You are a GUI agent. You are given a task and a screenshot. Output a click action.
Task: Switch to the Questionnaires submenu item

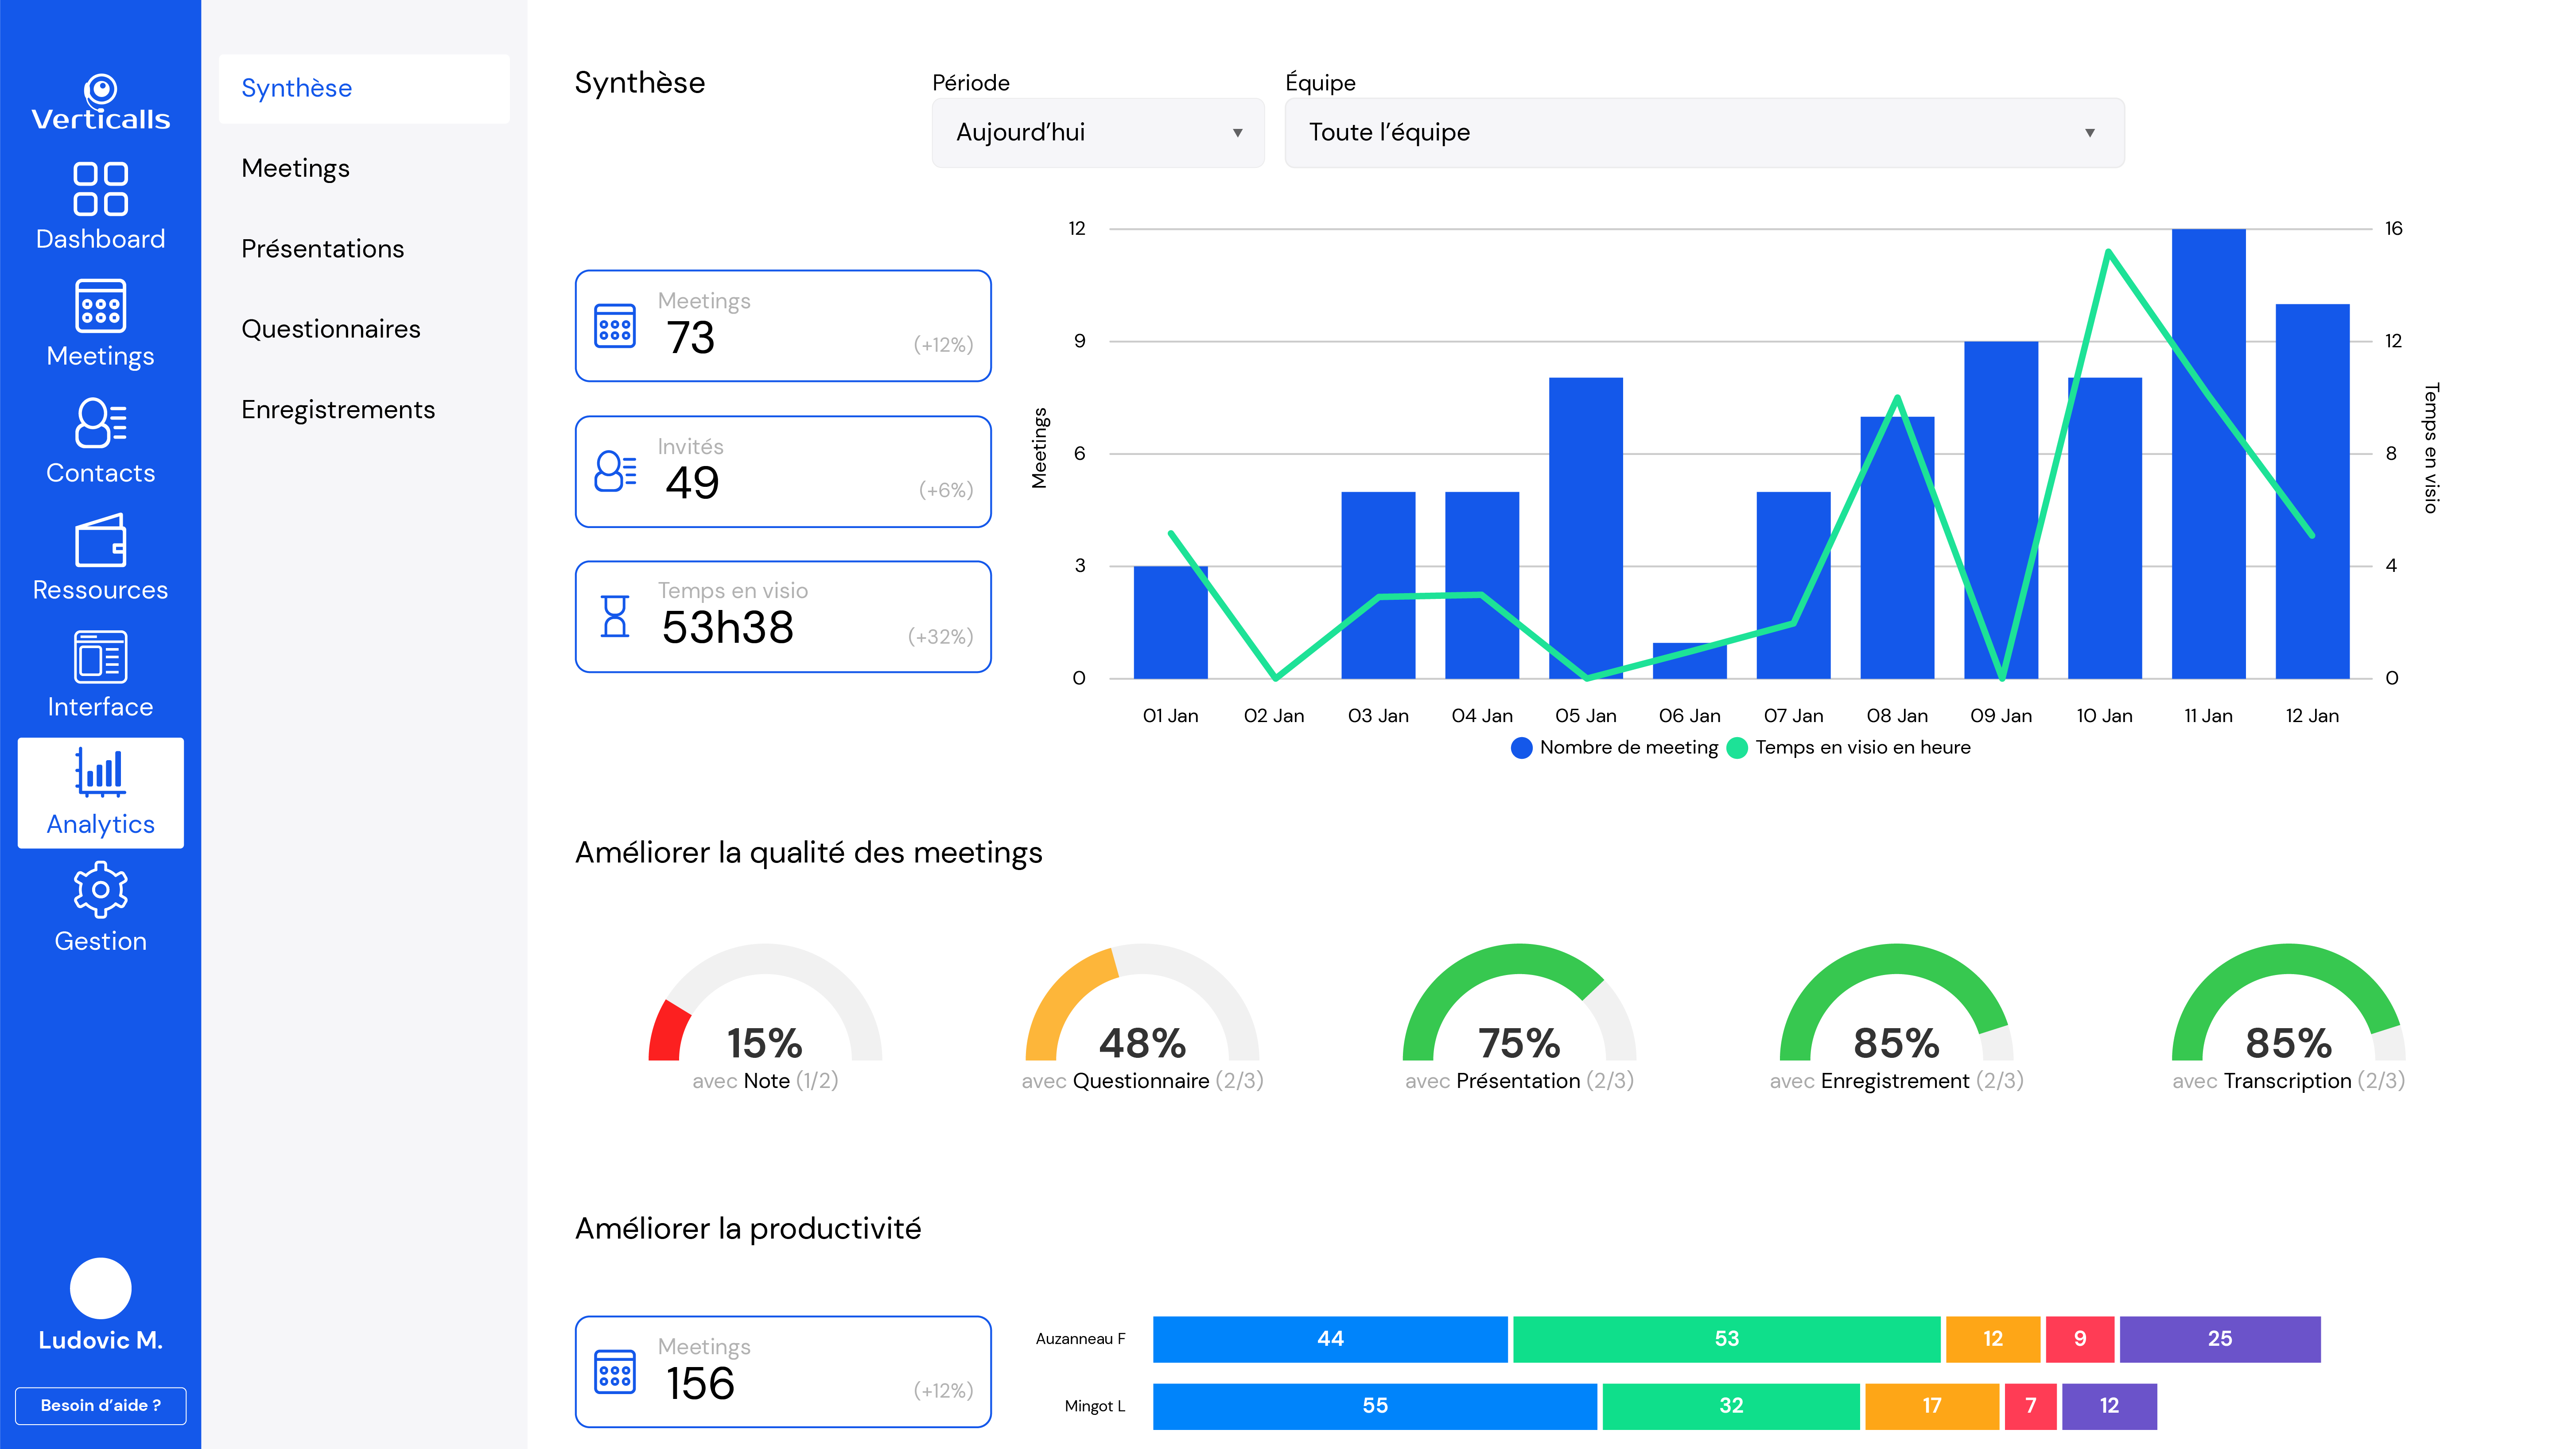point(330,329)
